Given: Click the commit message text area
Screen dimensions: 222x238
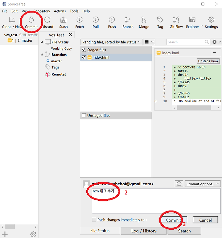Looking at the screenshot, I should point(156,201).
